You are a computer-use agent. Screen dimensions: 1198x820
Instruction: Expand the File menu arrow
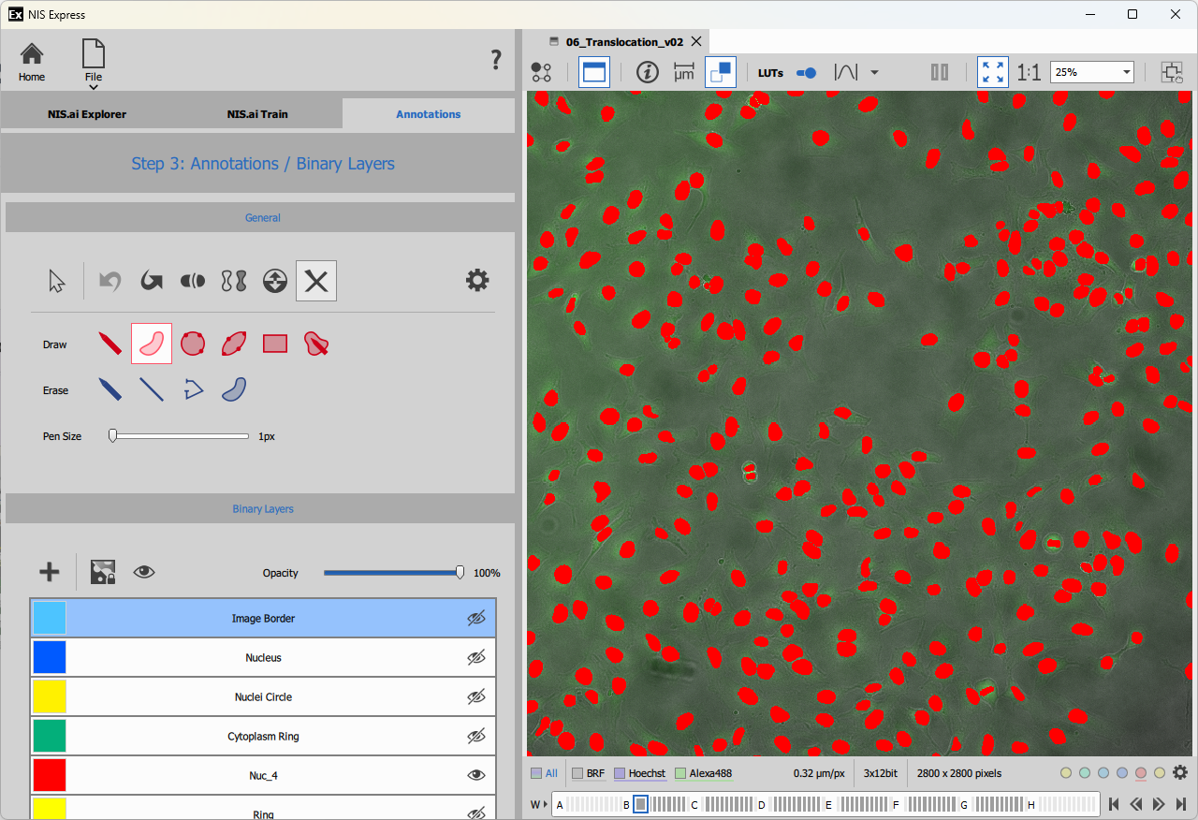tap(94, 87)
